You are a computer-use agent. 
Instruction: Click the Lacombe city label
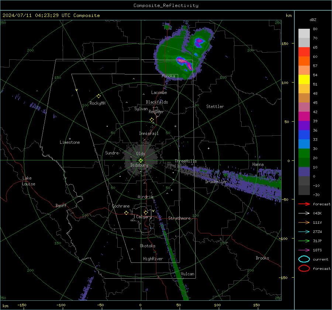point(159,93)
